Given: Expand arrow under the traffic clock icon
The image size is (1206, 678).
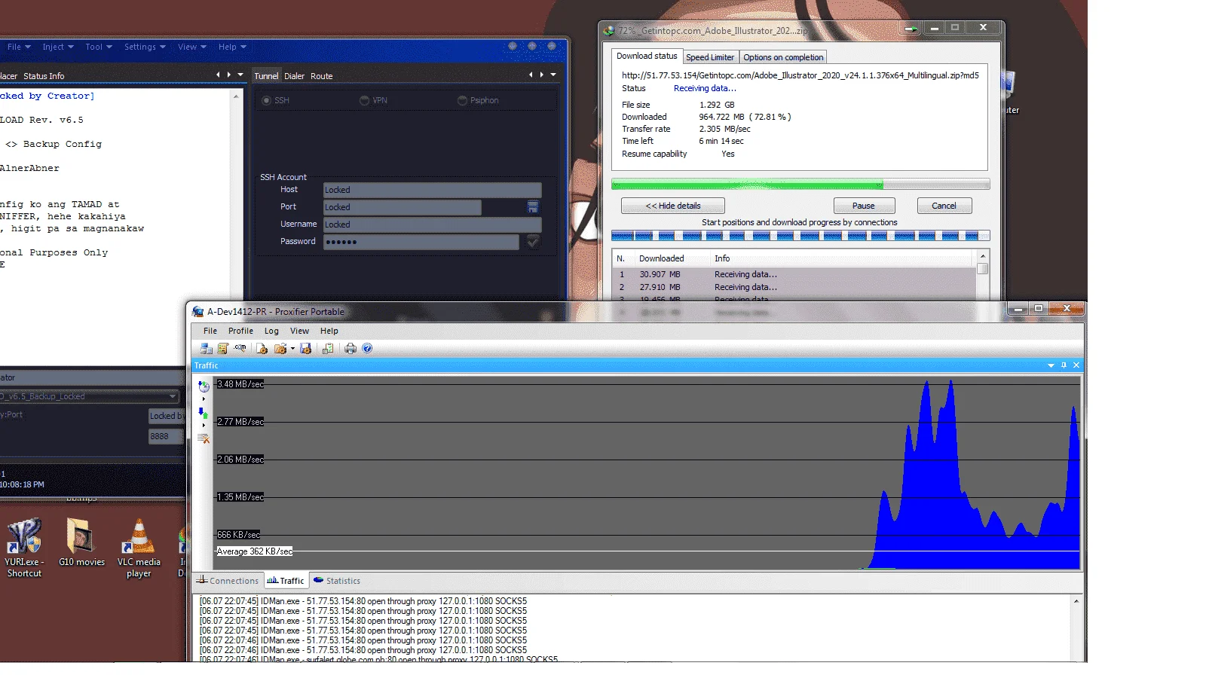Looking at the screenshot, I should click(x=204, y=399).
